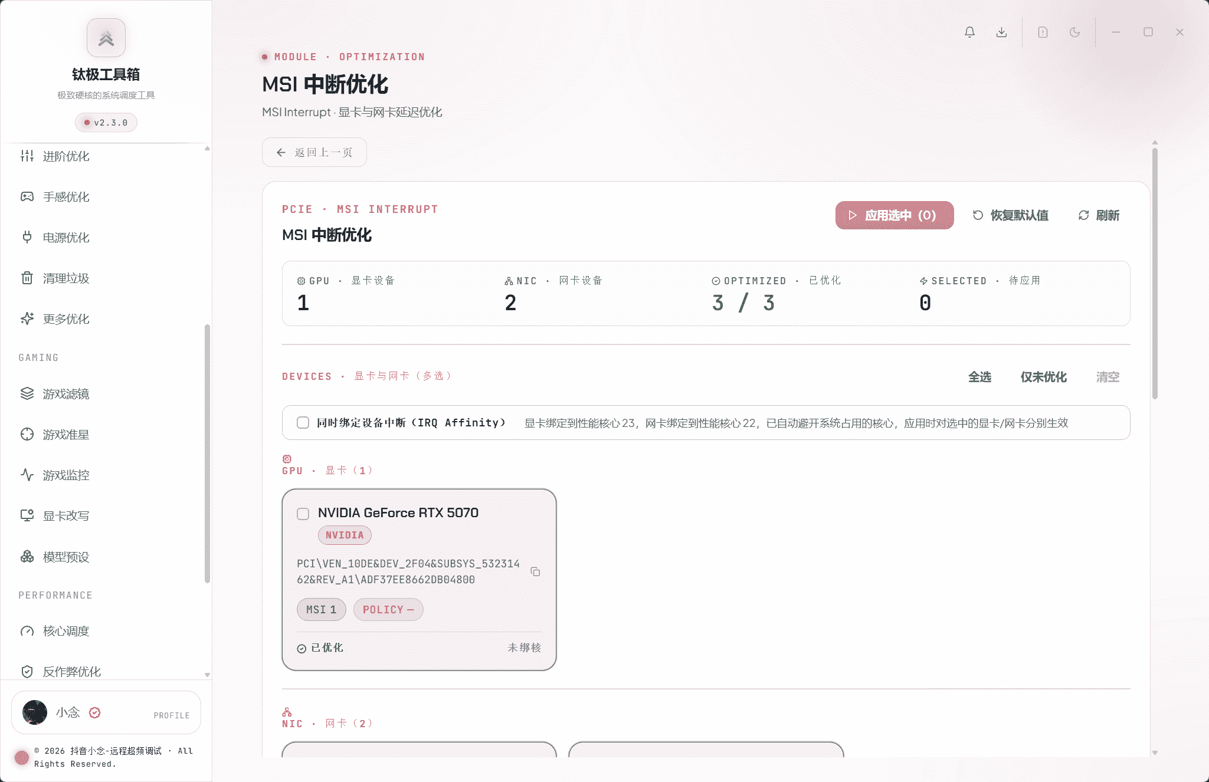Click the document alert icon in title bar

pyautogui.click(x=1043, y=32)
